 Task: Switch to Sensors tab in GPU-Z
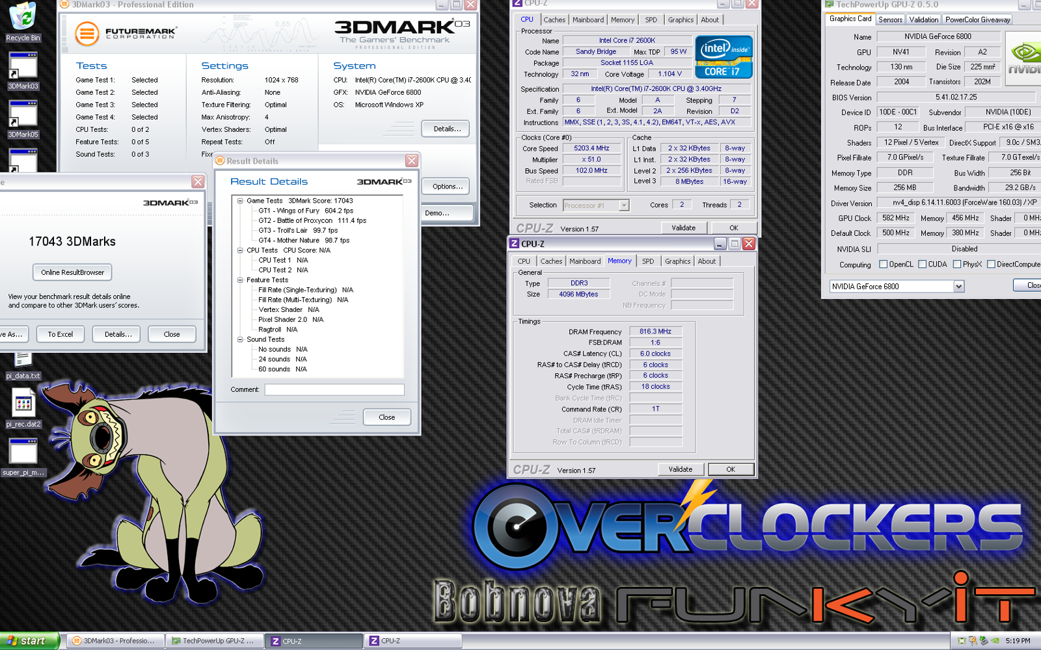coord(890,20)
